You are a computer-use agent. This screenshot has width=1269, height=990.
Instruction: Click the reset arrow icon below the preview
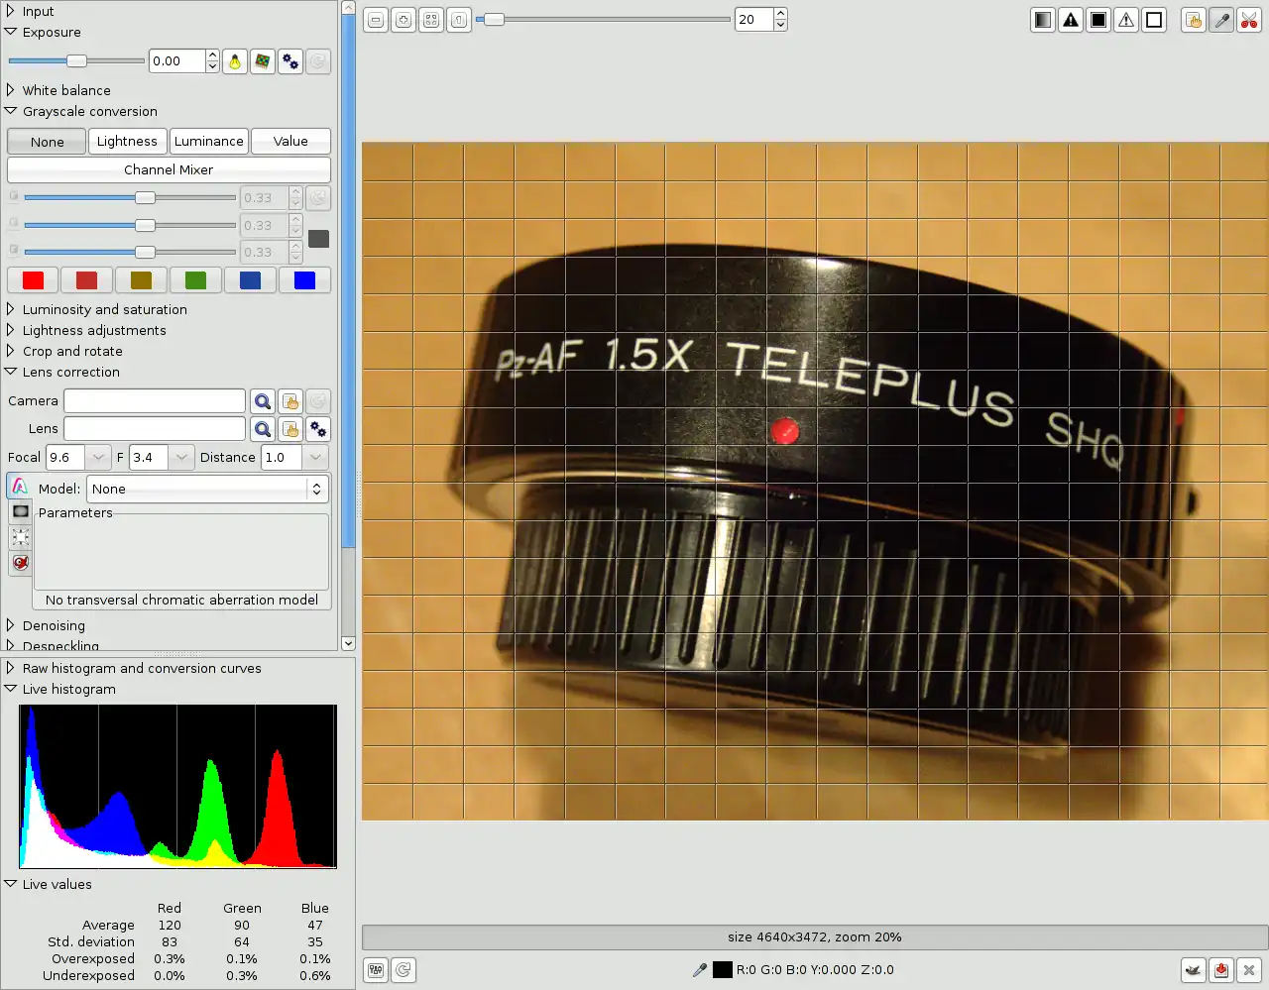(404, 970)
